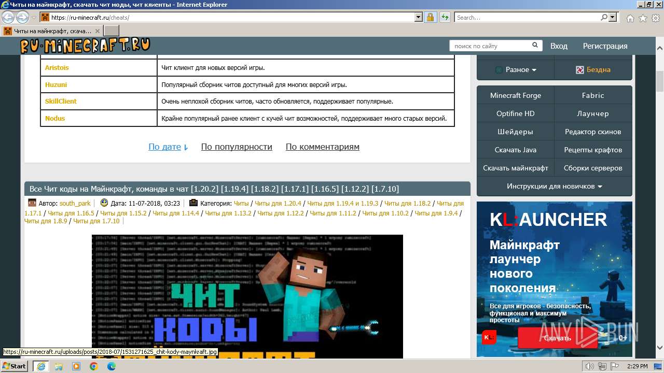Viewport: 664px width, 373px height.
Task: Open Скачать Java sidebar item
Action: pyautogui.click(x=516, y=150)
